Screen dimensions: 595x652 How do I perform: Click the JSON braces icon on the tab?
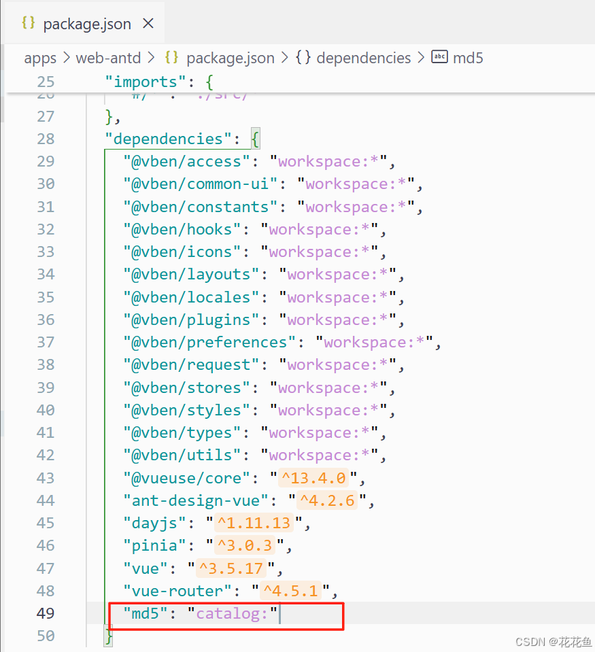[x=29, y=23]
